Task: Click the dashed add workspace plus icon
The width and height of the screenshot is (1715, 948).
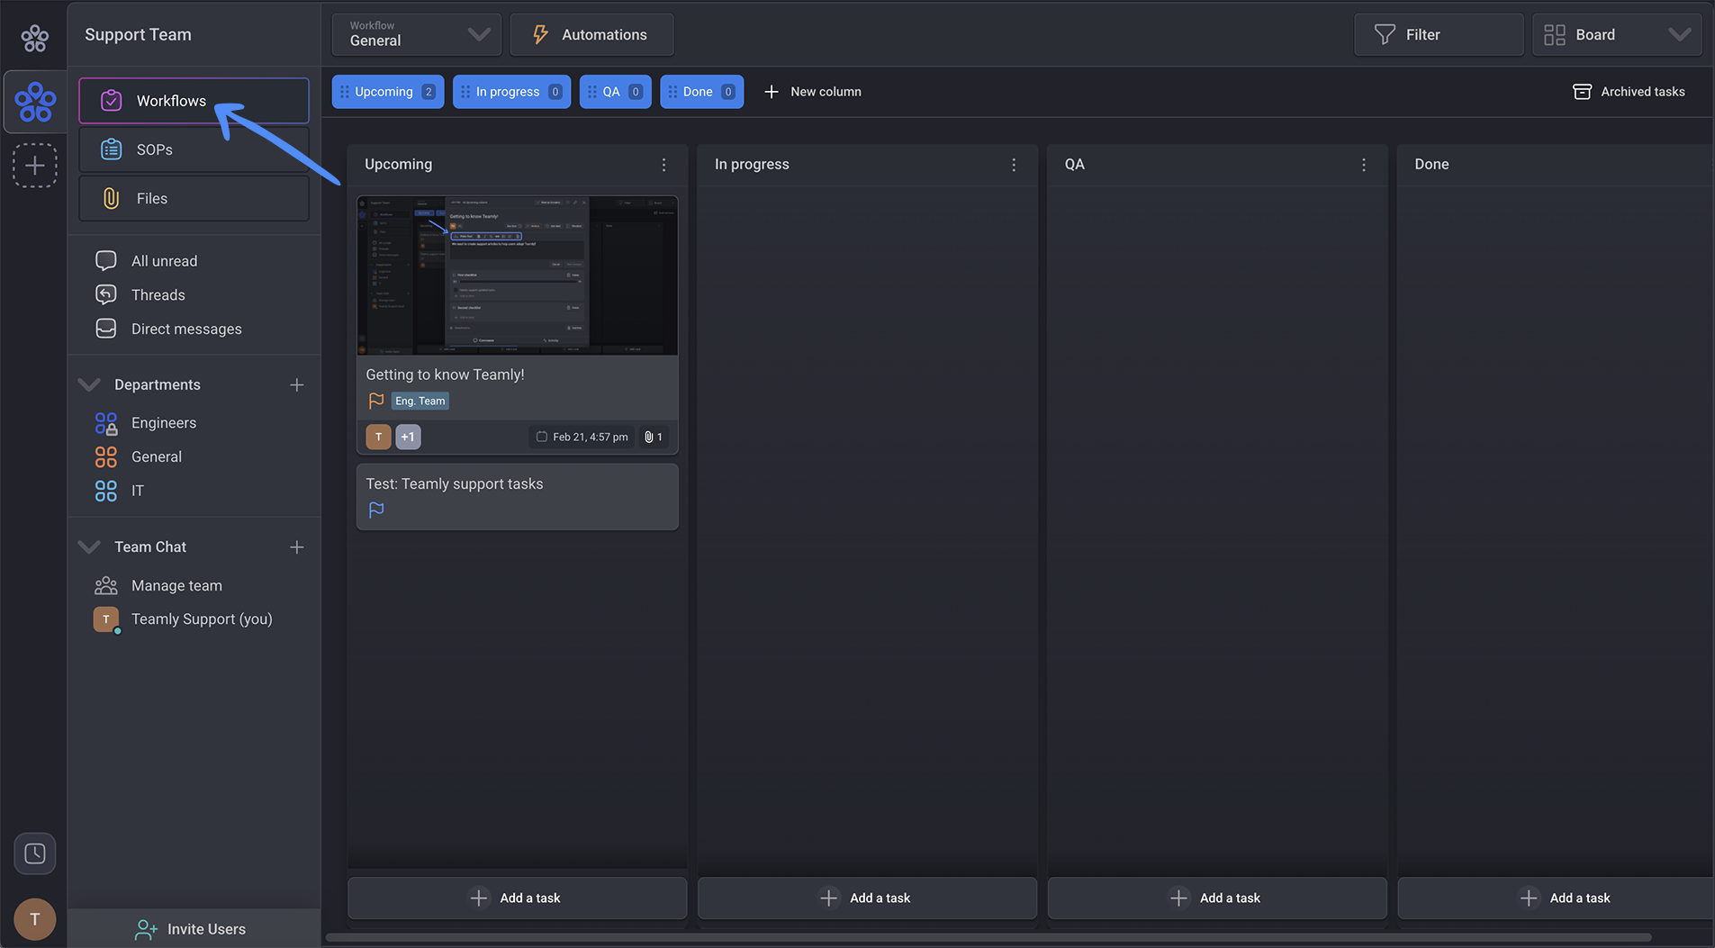Action: pyautogui.click(x=34, y=166)
